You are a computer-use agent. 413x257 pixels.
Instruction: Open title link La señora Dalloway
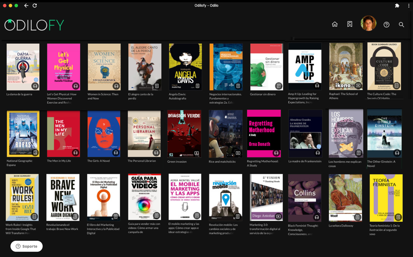point(341,226)
